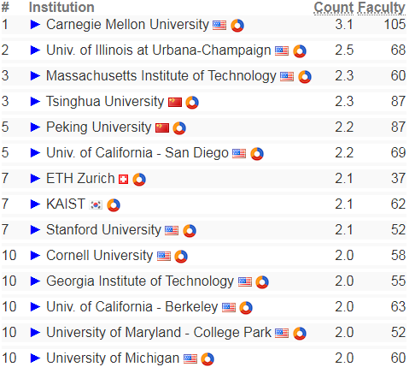Click the pie chart for Univ. of California - Berkeley
Viewport: 415px width, 367px height.
point(246,308)
